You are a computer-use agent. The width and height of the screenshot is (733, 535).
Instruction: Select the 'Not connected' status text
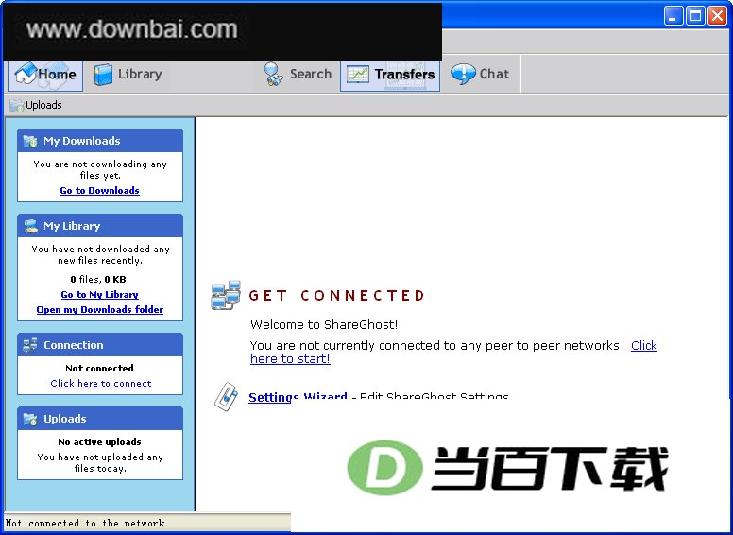click(99, 368)
